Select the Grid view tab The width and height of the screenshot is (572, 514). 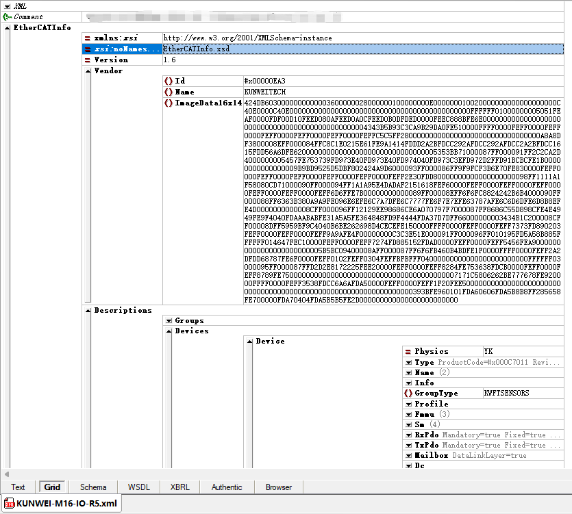52,487
